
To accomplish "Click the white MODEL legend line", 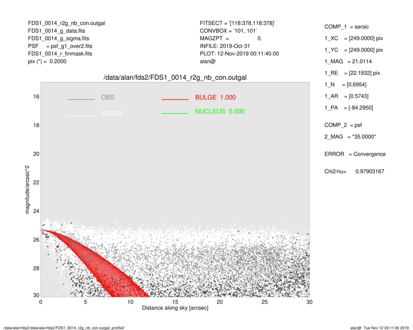I will point(81,115).
